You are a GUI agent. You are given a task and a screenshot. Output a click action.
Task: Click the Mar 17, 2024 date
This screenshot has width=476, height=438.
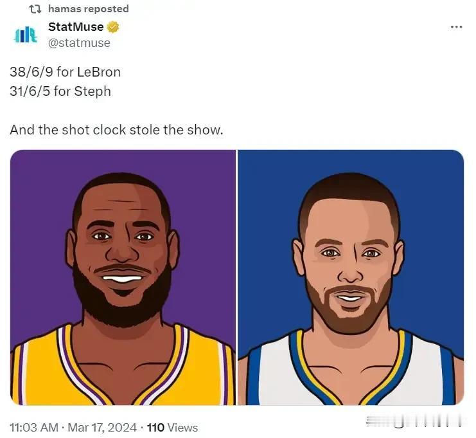click(102, 428)
